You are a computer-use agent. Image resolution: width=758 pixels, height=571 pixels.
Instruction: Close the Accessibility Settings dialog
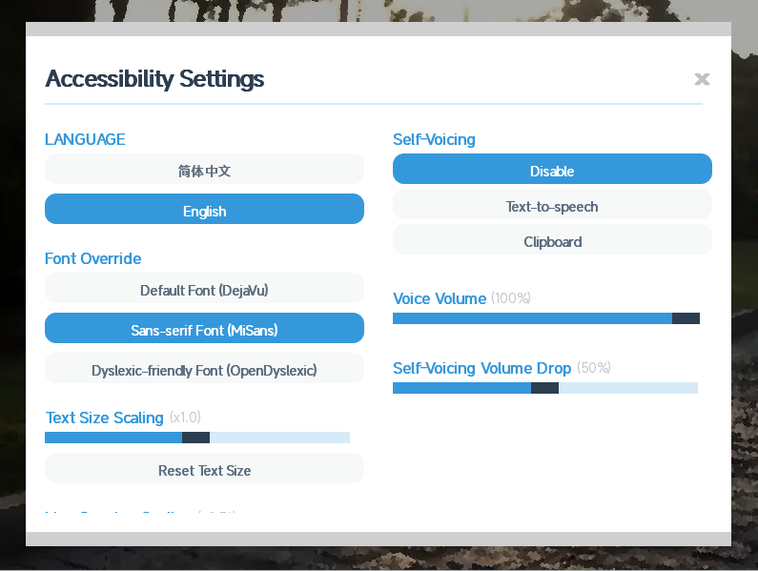point(702,79)
